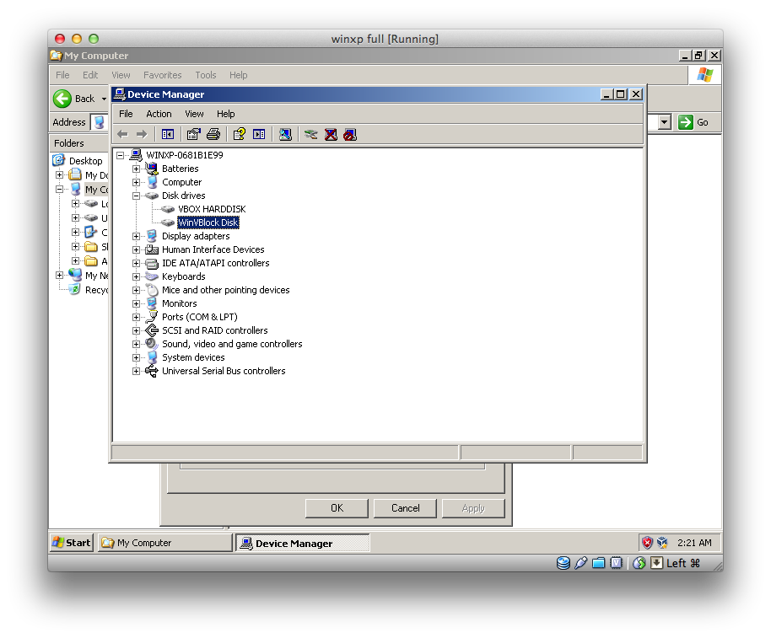This screenshot has height=638, width=771.
Task: Click the Windows flag logo in My Computer window
Action: pos(705,75)
